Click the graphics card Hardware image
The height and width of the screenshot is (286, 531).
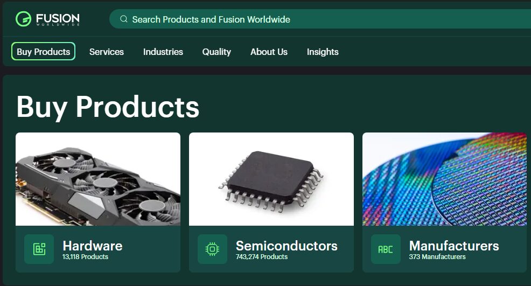(x=98, y=179)
